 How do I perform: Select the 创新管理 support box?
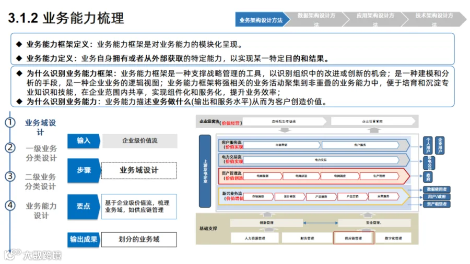tap(266, 223)
